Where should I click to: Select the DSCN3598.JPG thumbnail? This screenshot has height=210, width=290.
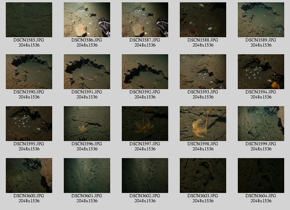click(203, 124)
